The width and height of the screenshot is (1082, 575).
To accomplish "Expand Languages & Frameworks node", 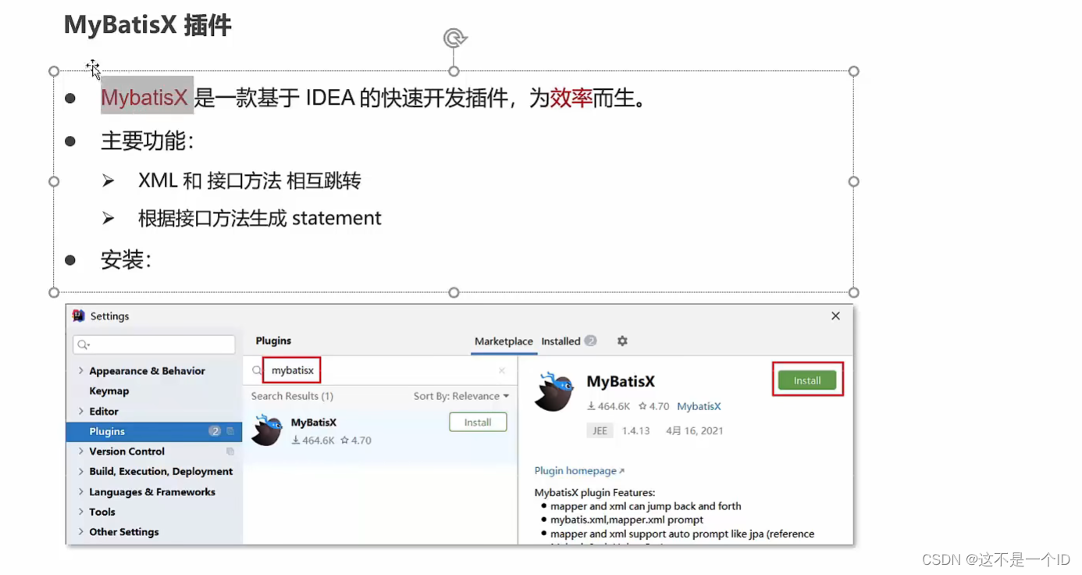I will 81,492.
